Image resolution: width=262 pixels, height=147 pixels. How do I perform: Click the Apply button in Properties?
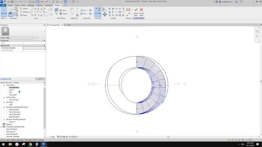coord(40,79)
